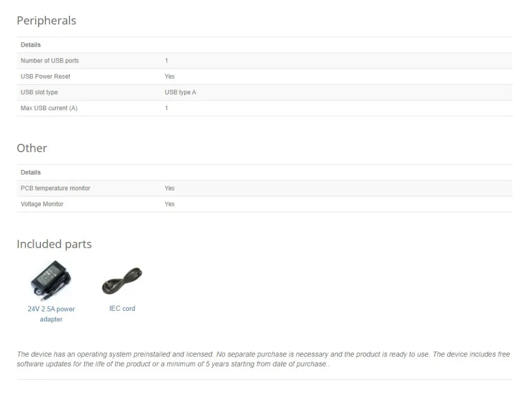Select the USB slot type row label
Screen dimensions: 530x395
click(x=39, y=92)
